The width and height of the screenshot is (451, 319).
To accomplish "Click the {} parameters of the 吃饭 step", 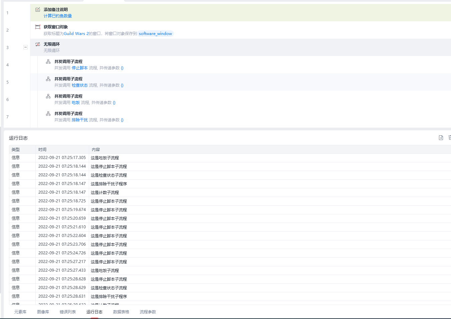I will 114,103.
